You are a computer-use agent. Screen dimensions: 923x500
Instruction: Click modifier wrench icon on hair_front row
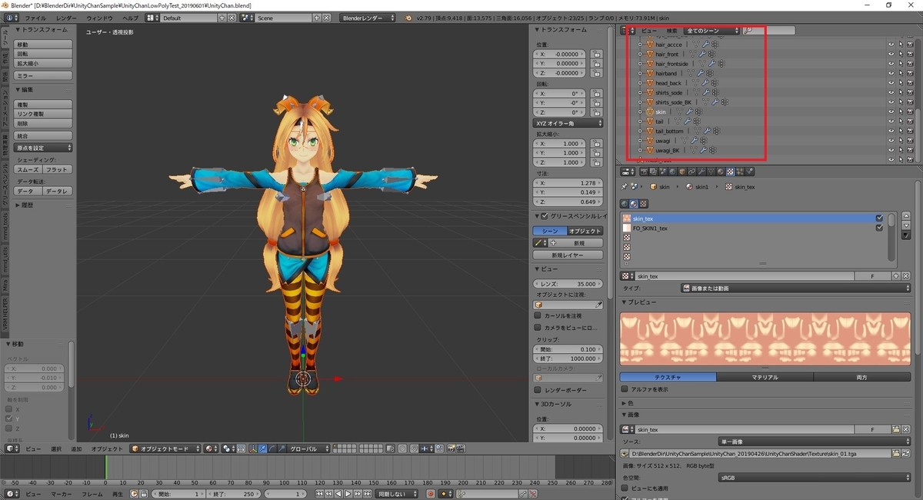point(702,54)
